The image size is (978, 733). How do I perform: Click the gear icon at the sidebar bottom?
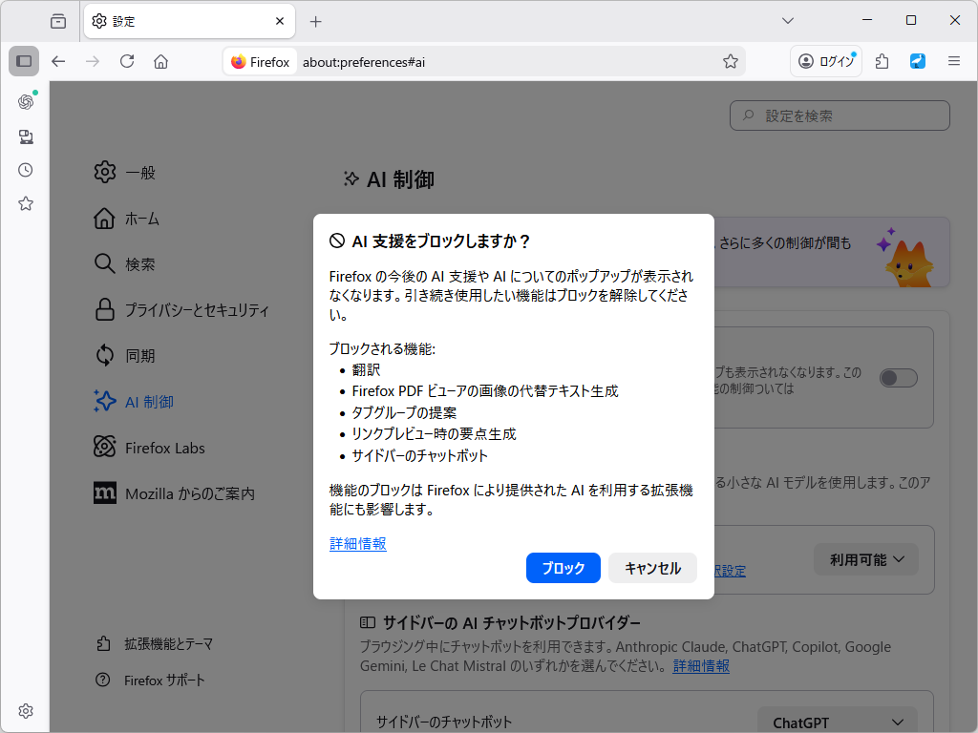[25, 711]
